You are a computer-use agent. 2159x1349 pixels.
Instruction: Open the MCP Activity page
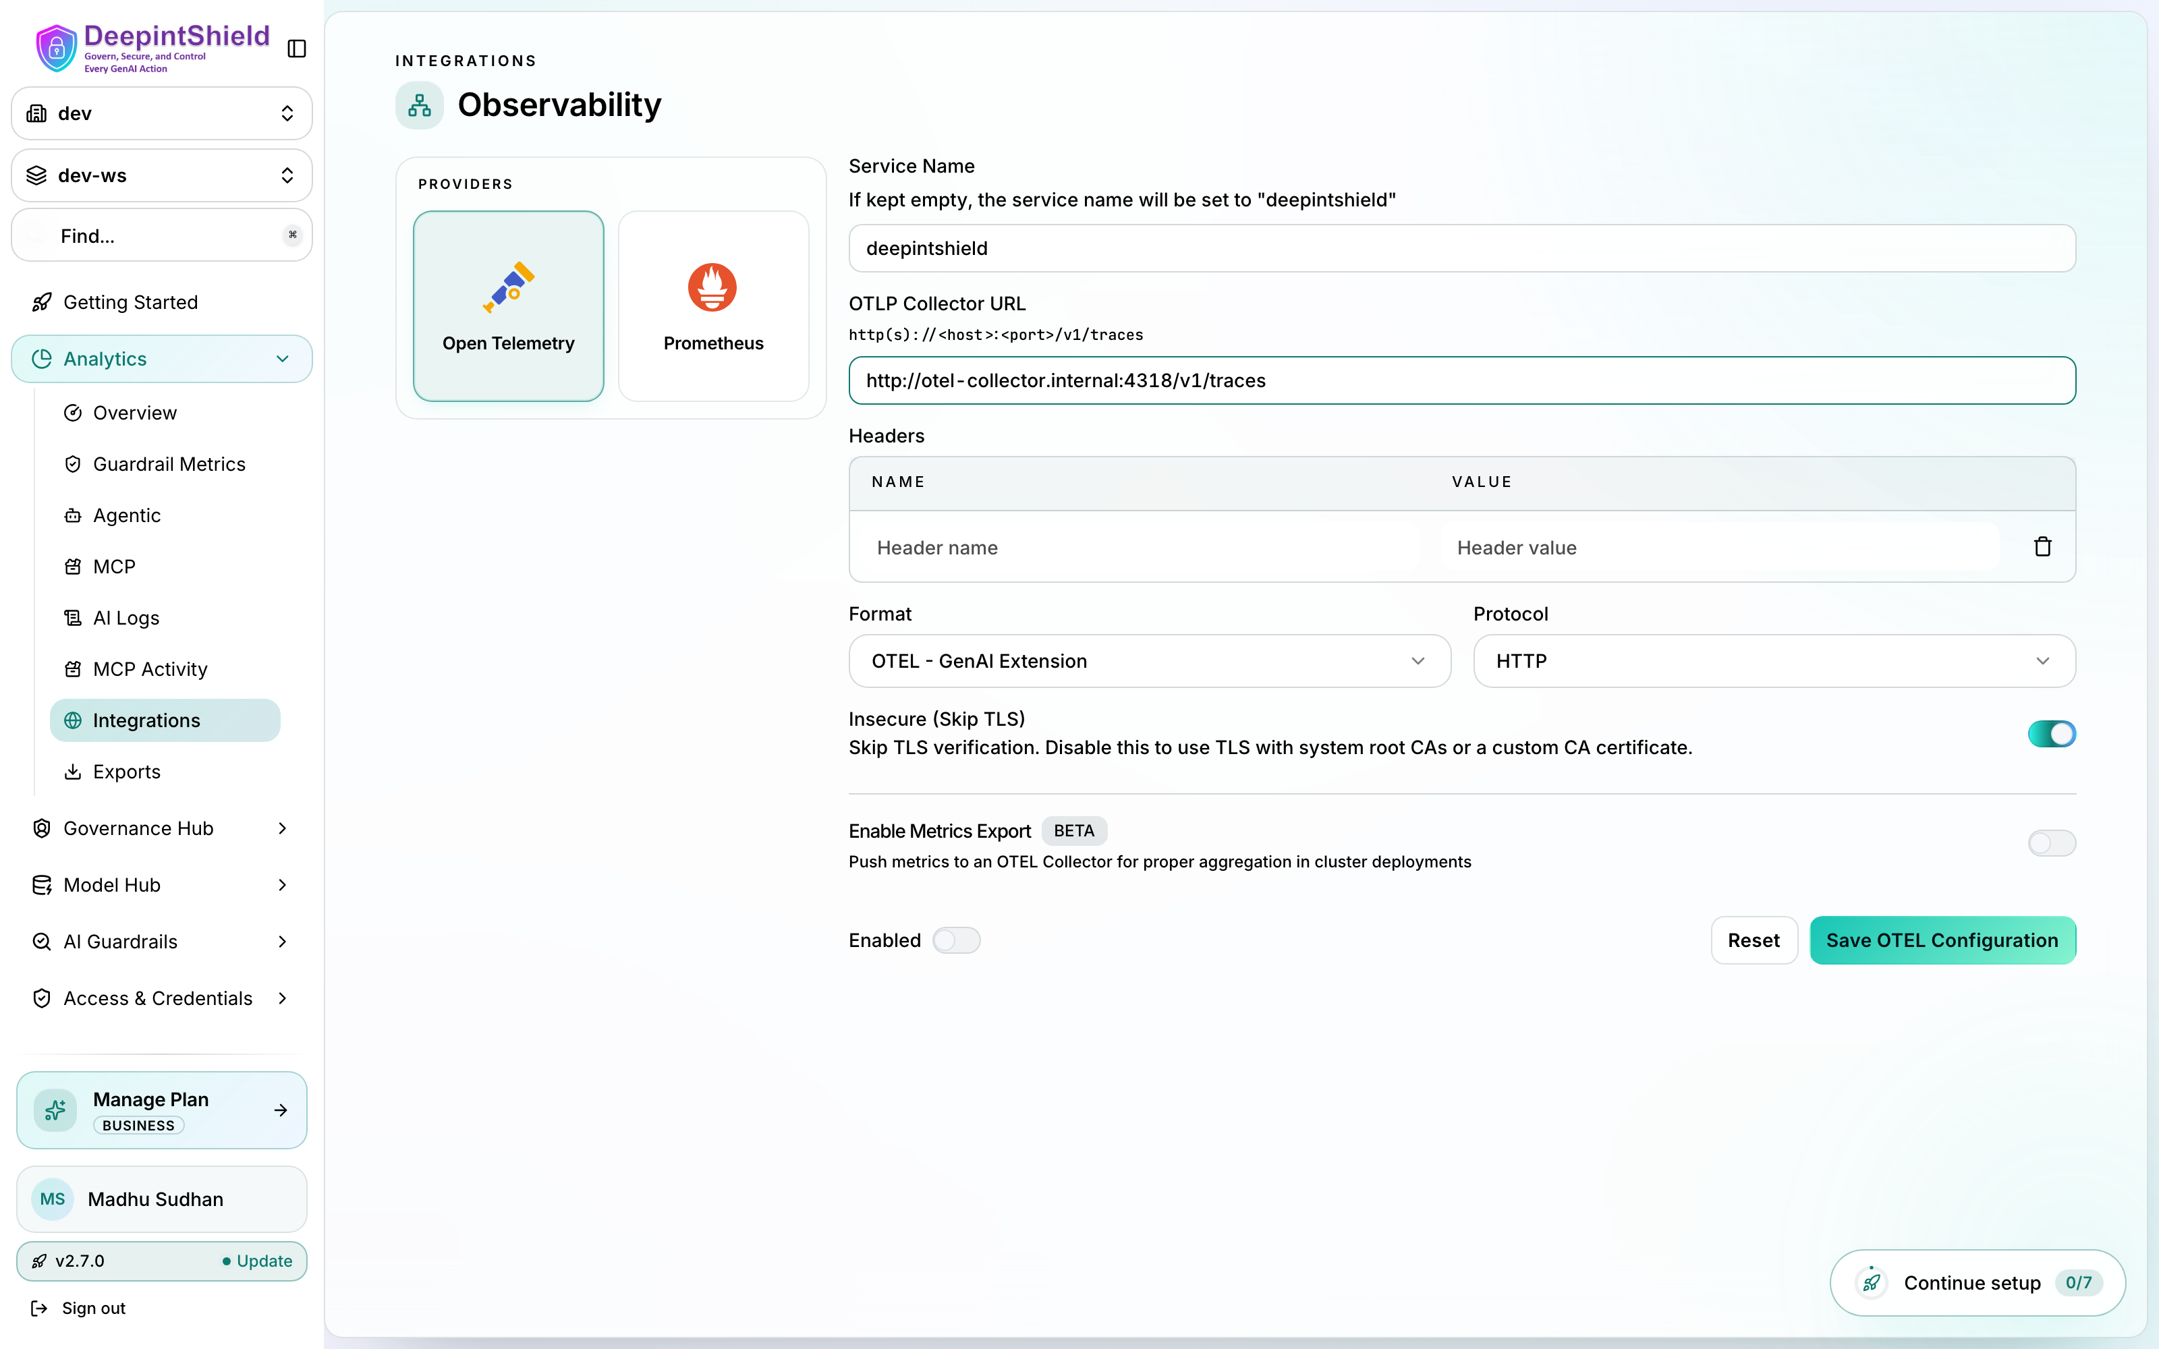point(165,669)
